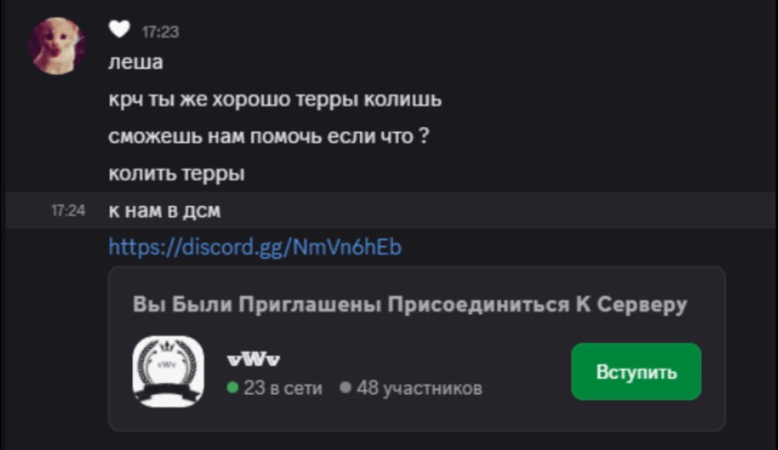Click the ribbon banner in server logo
The image size is (778, 450).
tap(168, 395)
